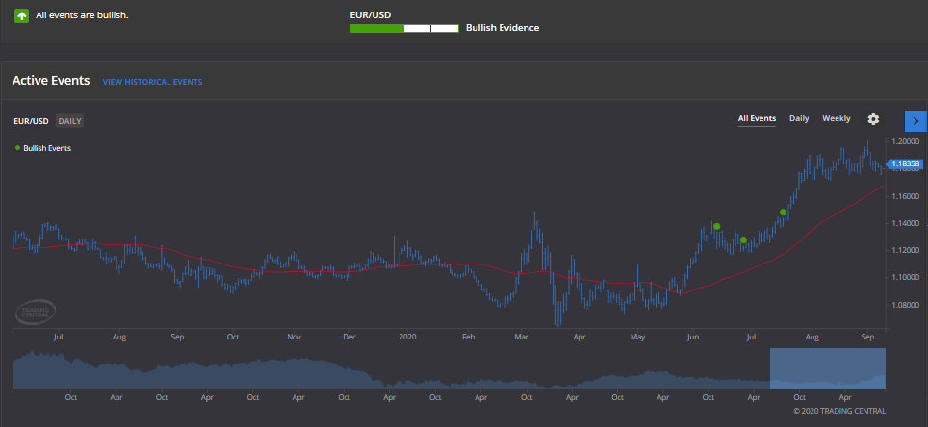Screen dimensions: 928x427
Task: Click the EUR/USD title above evidence bar
Action: pyautogui.click(x=371, y=14)
